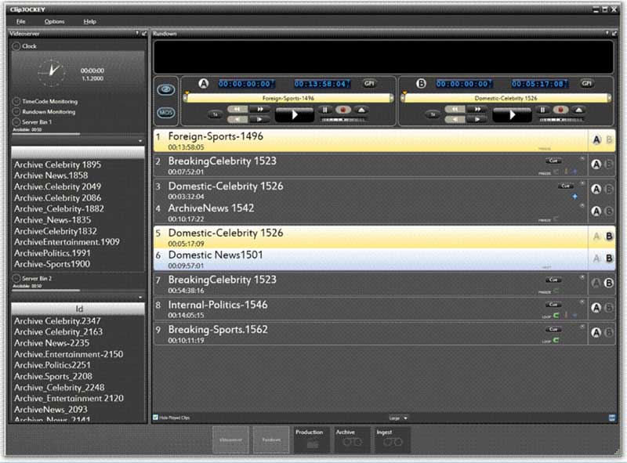627x463 pixels.
Task: Collapse the Clock section toggle
Action: point(16,46)
